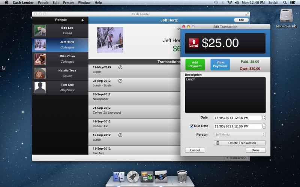Open Spotlight search magnifier
The width and height of the screenshot is (300, 187).
(x=285, y=3)
